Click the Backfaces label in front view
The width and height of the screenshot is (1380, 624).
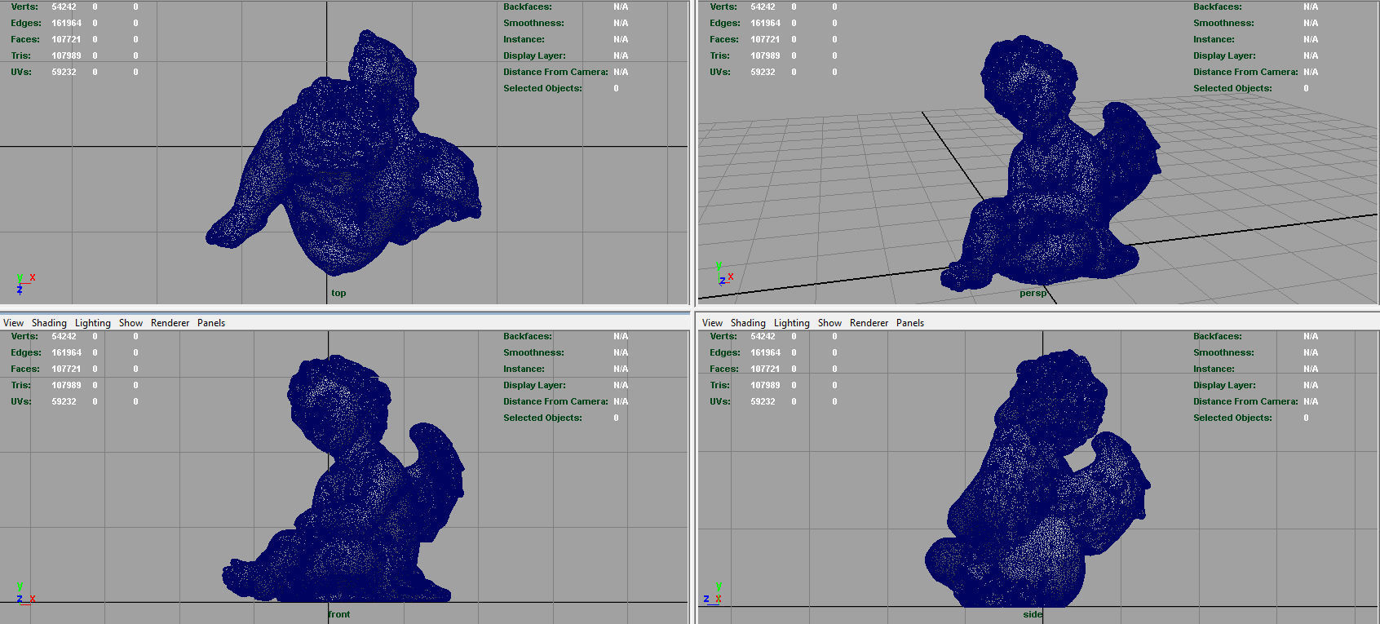coord(527,336)
